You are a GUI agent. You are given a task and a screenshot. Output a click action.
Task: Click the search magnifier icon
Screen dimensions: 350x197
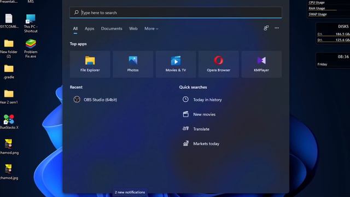[77, 12]
